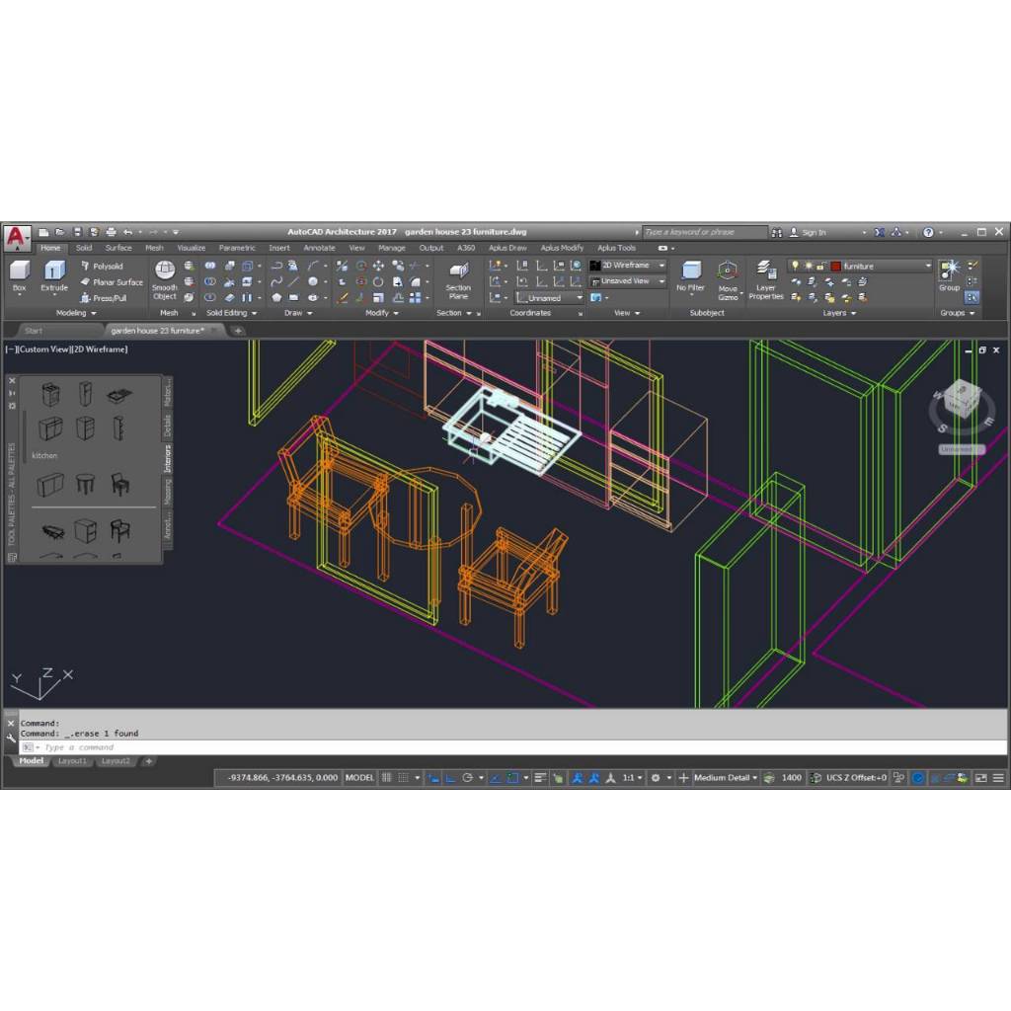
Task: Click Custom View viewport label
Action: click(43, 349)
